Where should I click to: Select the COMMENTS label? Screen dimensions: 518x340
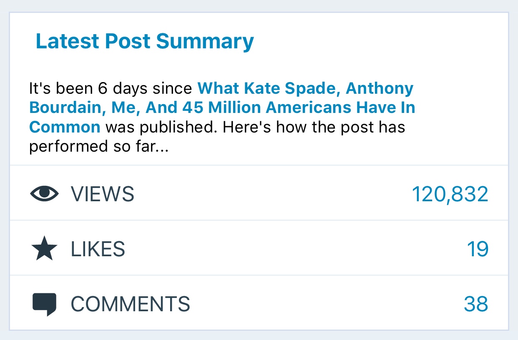[x=131, y=304]
